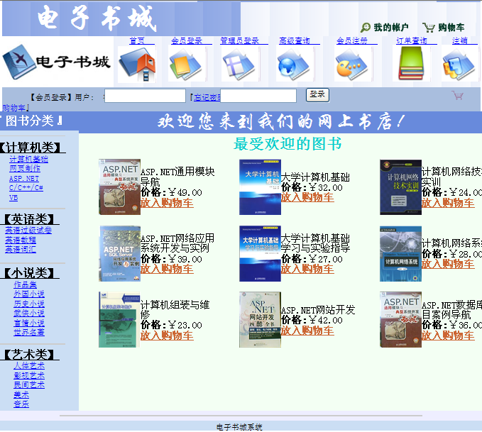Open the 英语教程 category link
Screen dimensions: 482x432
[x=21, y=240]
